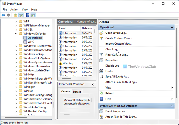179x125 pixels.
Task: Click the Event Properties icon
Action: pyautogui.click(x=101, y=111)
